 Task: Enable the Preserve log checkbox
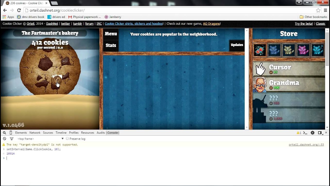(67, 139)
